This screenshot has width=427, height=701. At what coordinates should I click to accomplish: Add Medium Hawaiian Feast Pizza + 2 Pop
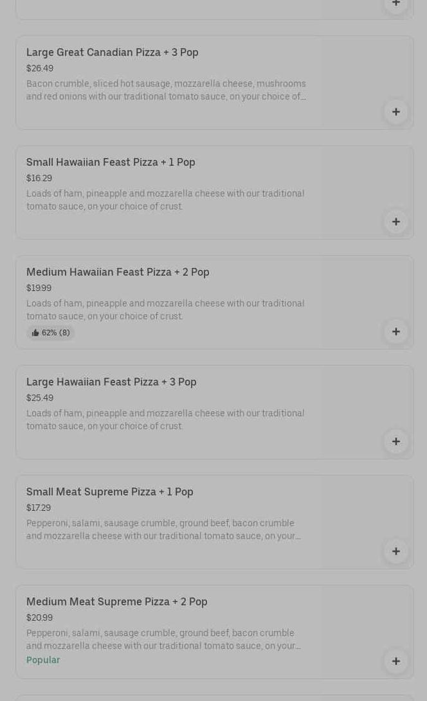tap(395, 332)
